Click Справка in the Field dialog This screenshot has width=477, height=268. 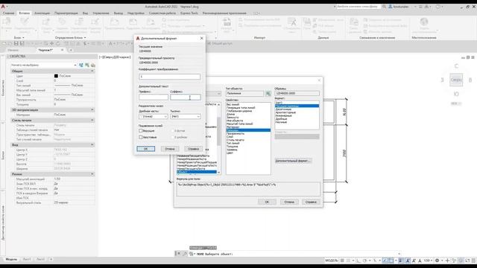pos(311,202)
